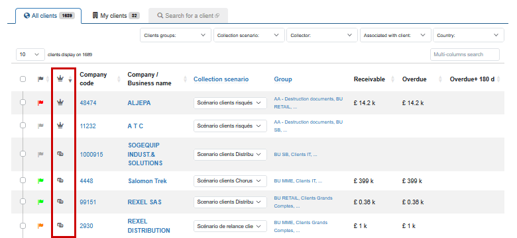Click the £ 399 k receivable value
Viewport: 517px width, 238px height.
tap(365, 180)
